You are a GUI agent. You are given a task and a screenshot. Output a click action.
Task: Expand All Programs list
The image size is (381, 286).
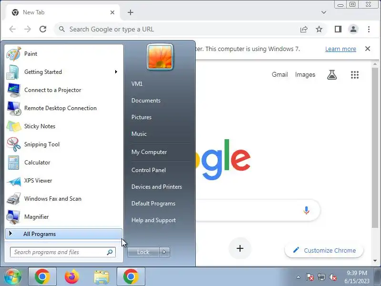(64, 234)
